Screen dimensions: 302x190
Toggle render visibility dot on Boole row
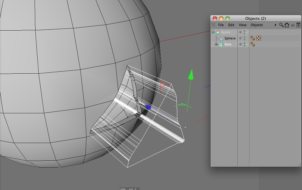(245, 33)
